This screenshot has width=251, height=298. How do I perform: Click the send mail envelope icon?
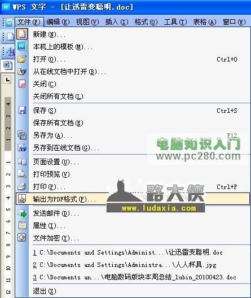[x=22, y=213]
